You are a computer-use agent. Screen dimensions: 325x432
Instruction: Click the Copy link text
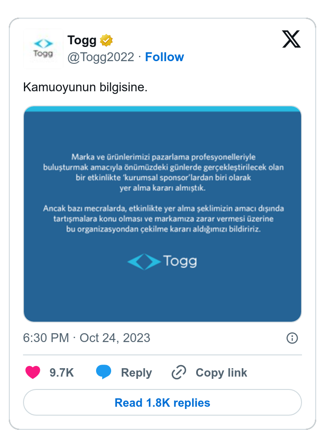tap(221, 373)
